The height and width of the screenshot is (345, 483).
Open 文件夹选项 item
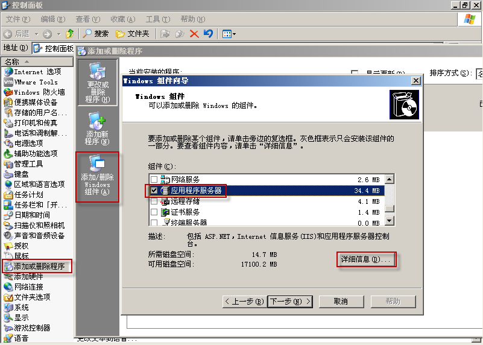click(x=27, y=297)
